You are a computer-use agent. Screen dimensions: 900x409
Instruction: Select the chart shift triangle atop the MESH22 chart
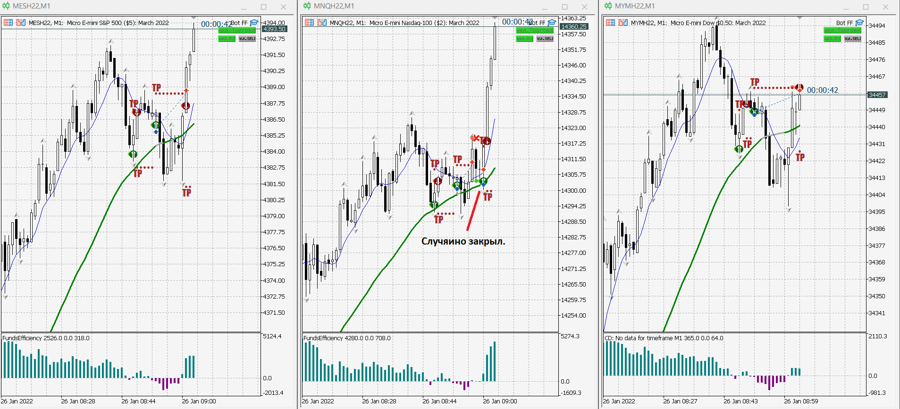[193, 18]
